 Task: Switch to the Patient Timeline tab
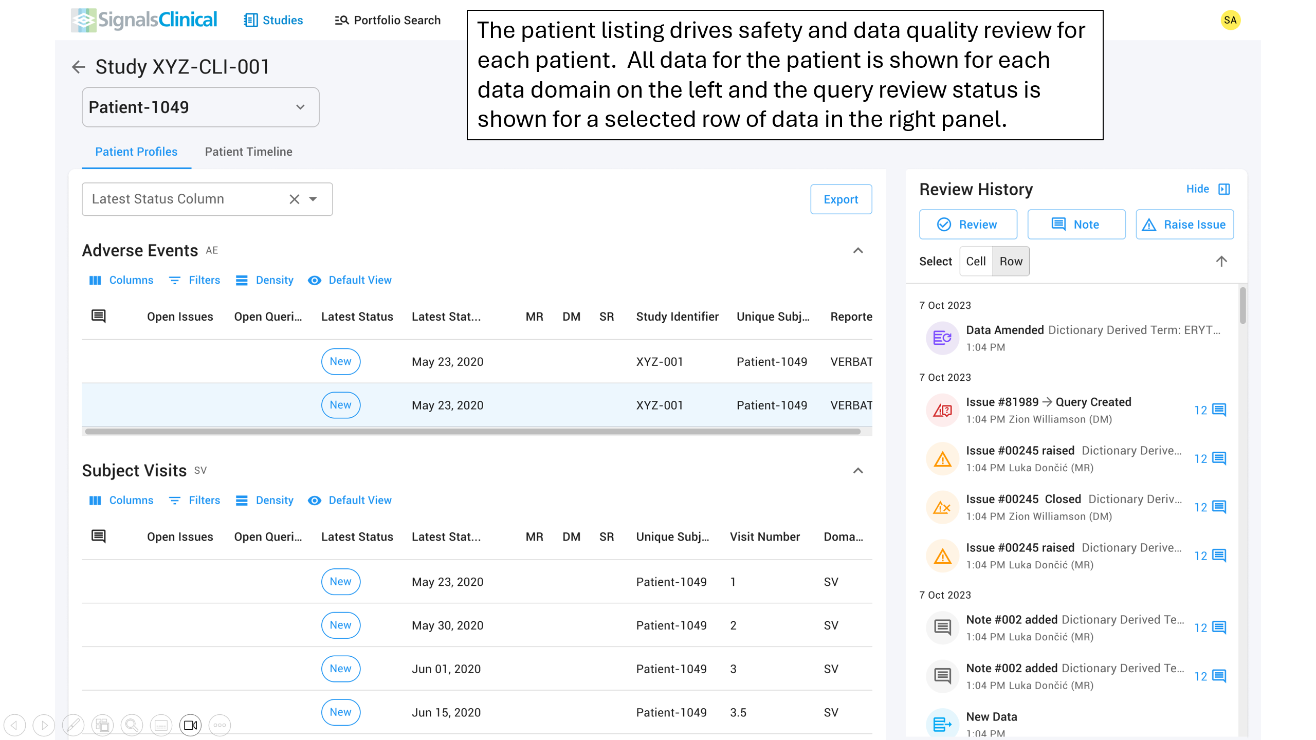248,152
